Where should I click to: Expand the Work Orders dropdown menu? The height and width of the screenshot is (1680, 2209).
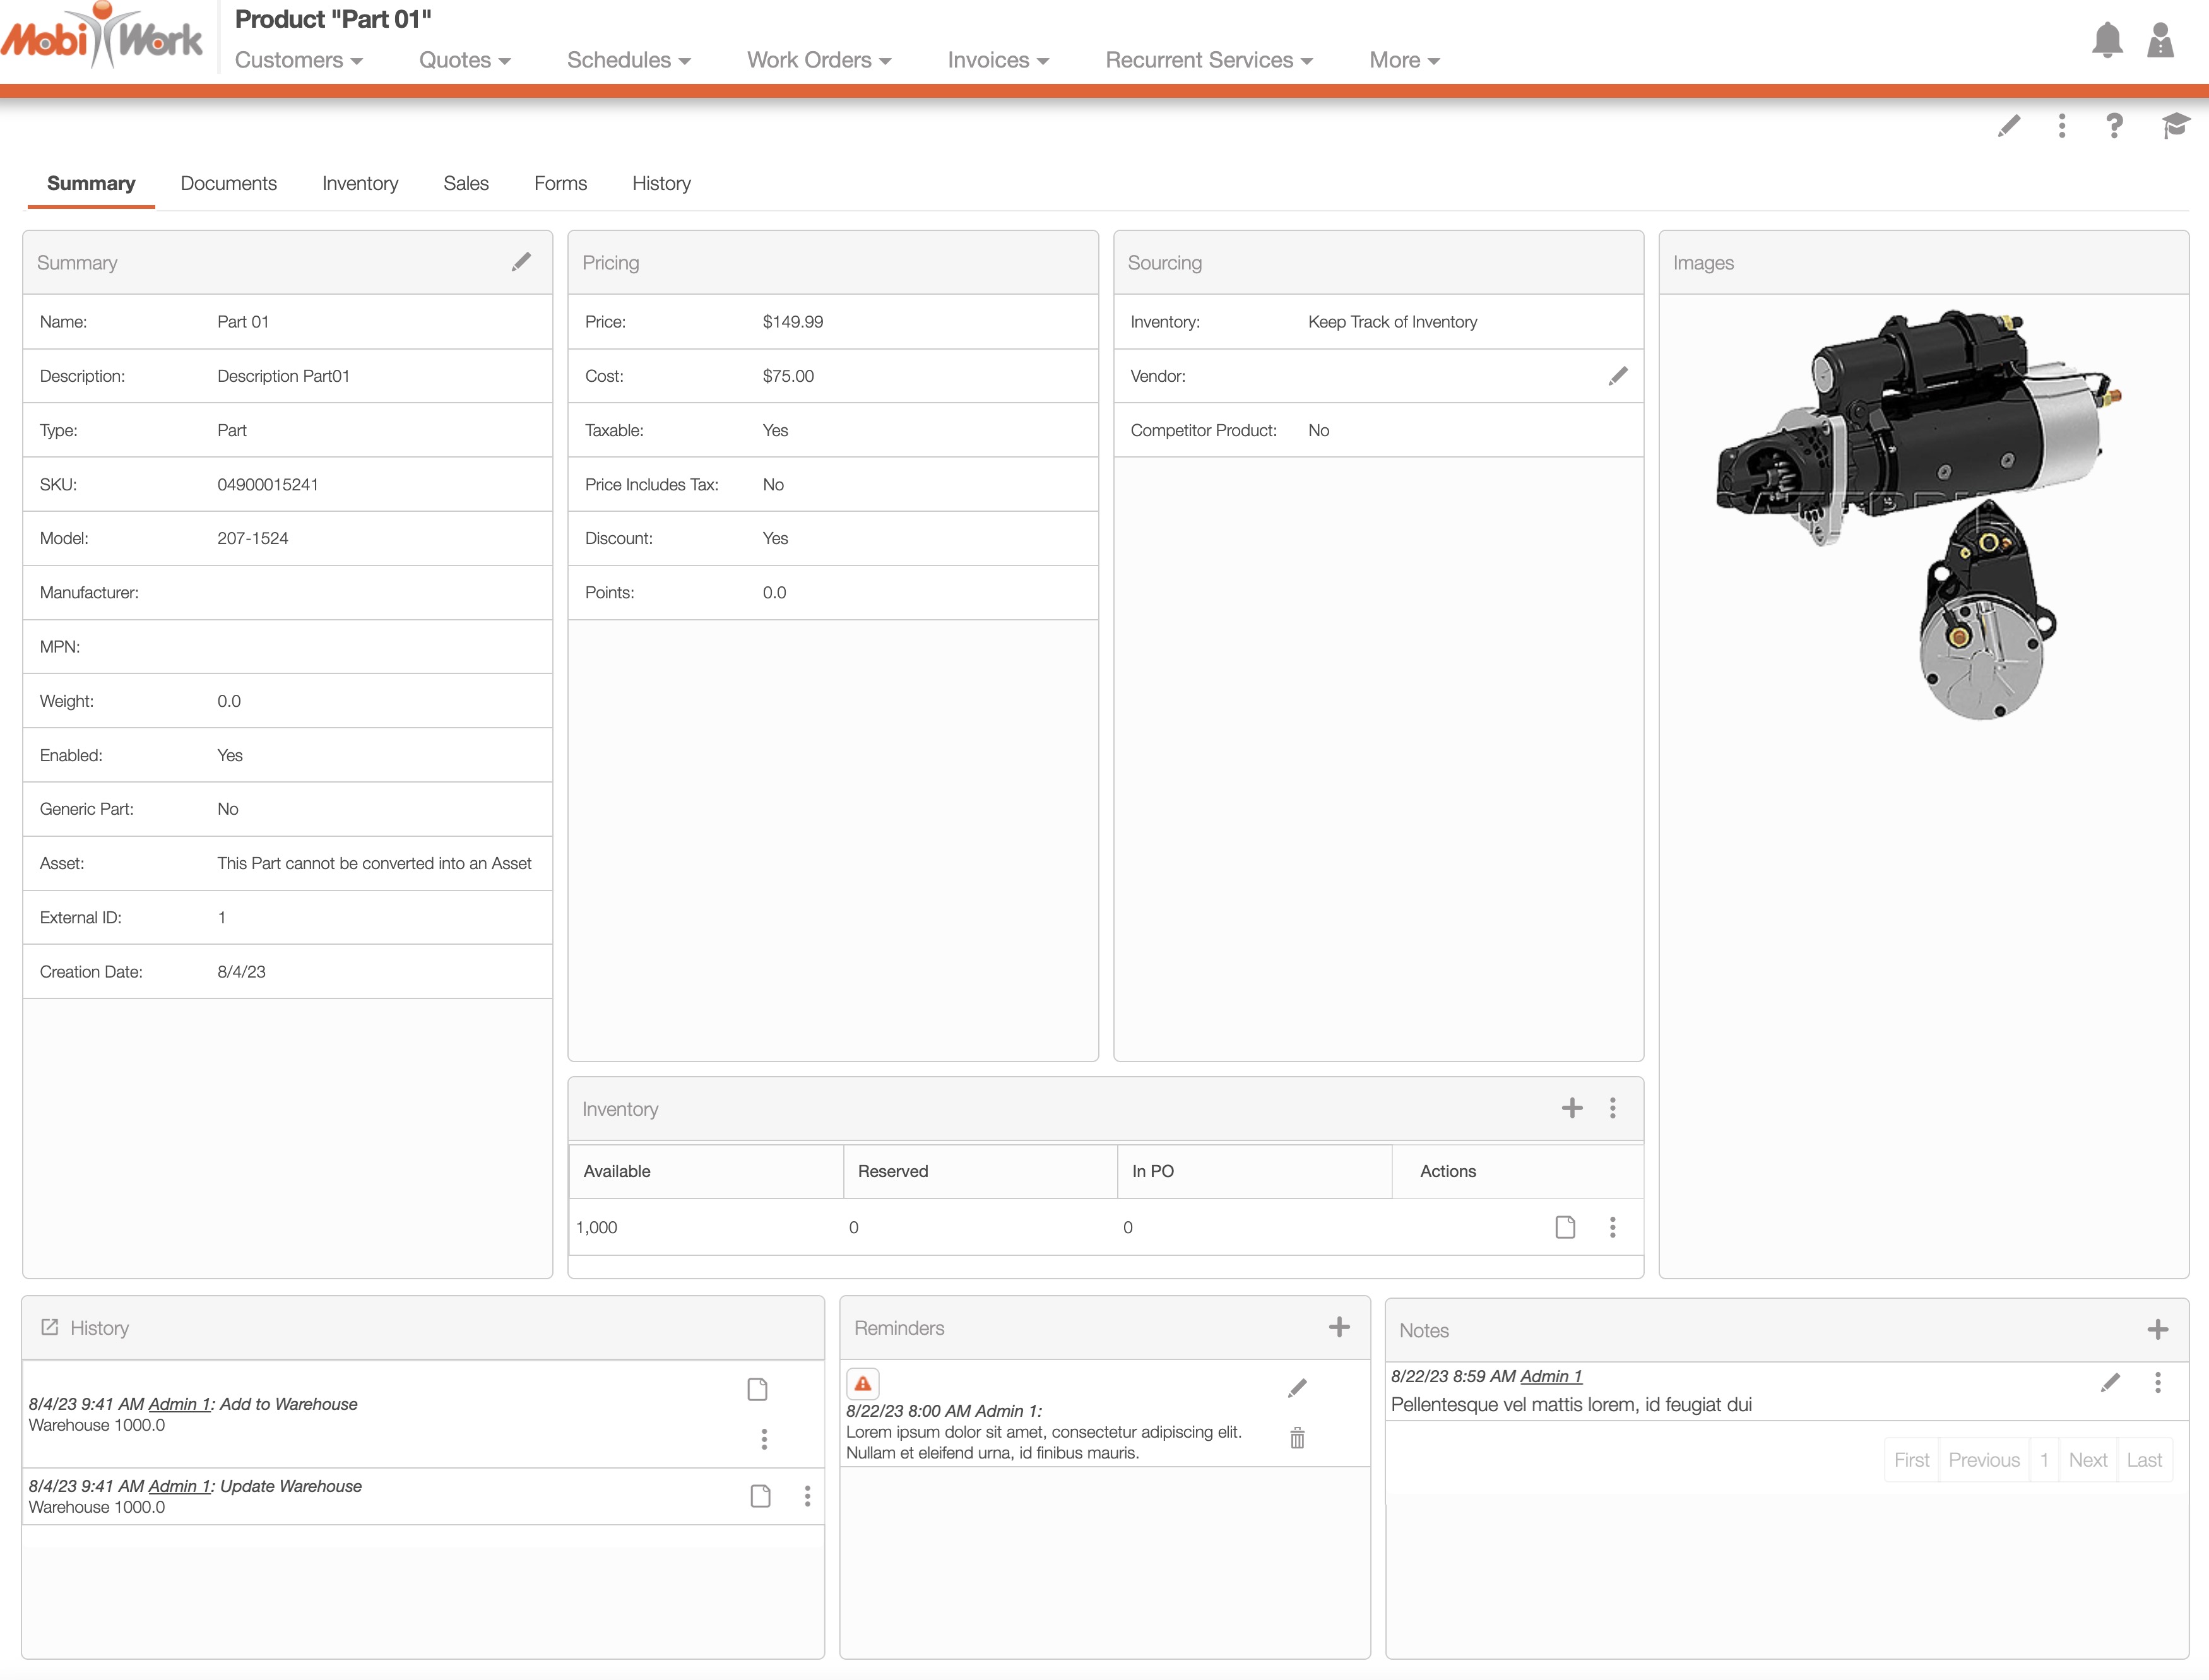818,60
